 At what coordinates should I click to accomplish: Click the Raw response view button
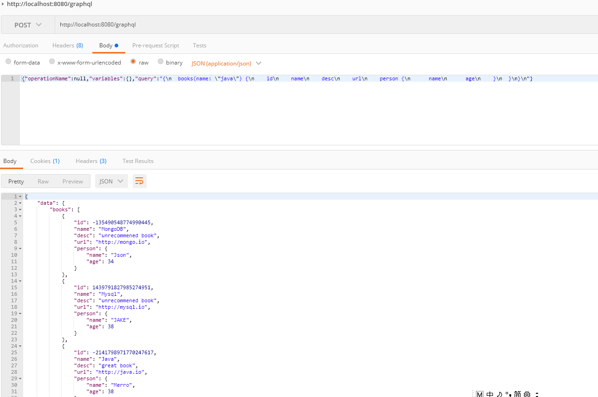[43, 181]
